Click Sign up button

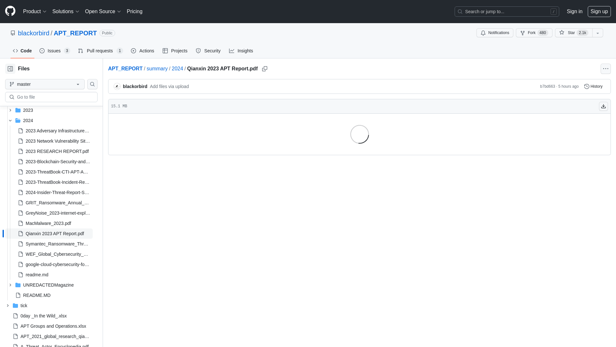[599, 12]
